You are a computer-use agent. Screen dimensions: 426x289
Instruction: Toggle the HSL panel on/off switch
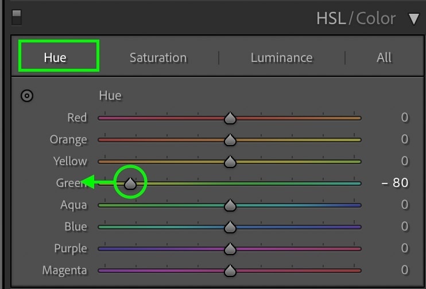[17, 17]
